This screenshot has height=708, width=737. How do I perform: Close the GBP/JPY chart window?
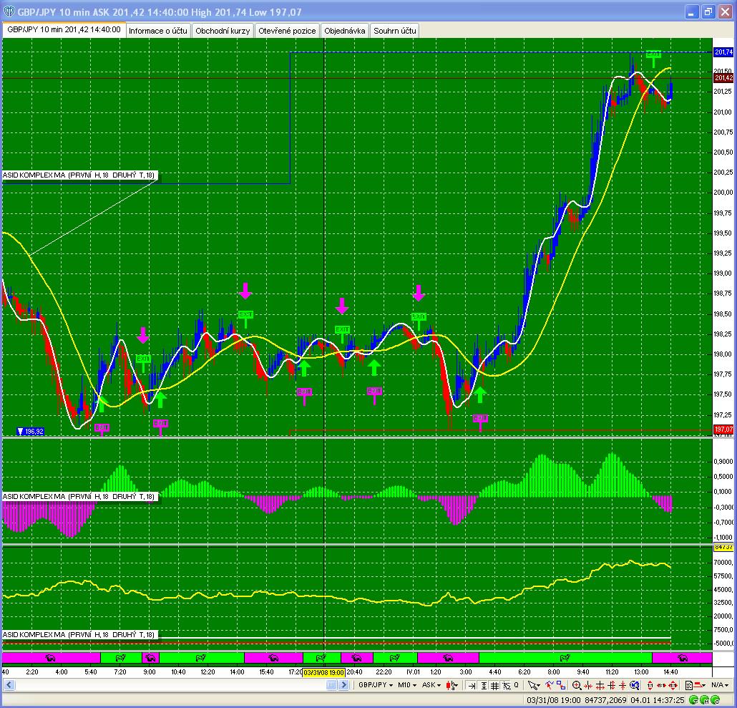point(726,12)
